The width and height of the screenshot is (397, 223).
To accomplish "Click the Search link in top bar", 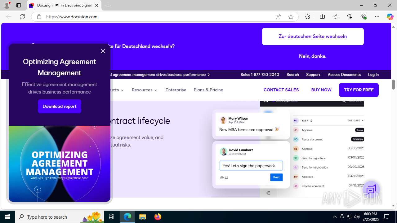I will [x=292, y=75].
